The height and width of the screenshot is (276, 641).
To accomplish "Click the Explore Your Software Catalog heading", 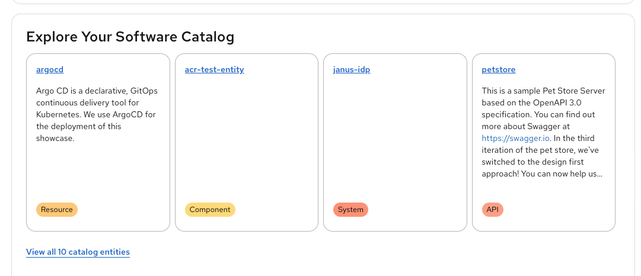I will pos(130,37).
